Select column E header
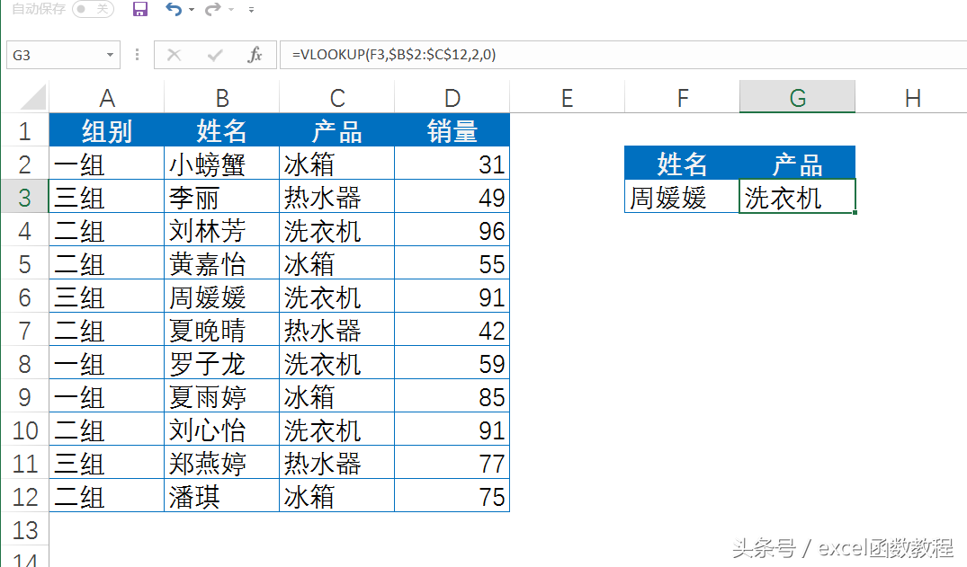 point(568,97)
